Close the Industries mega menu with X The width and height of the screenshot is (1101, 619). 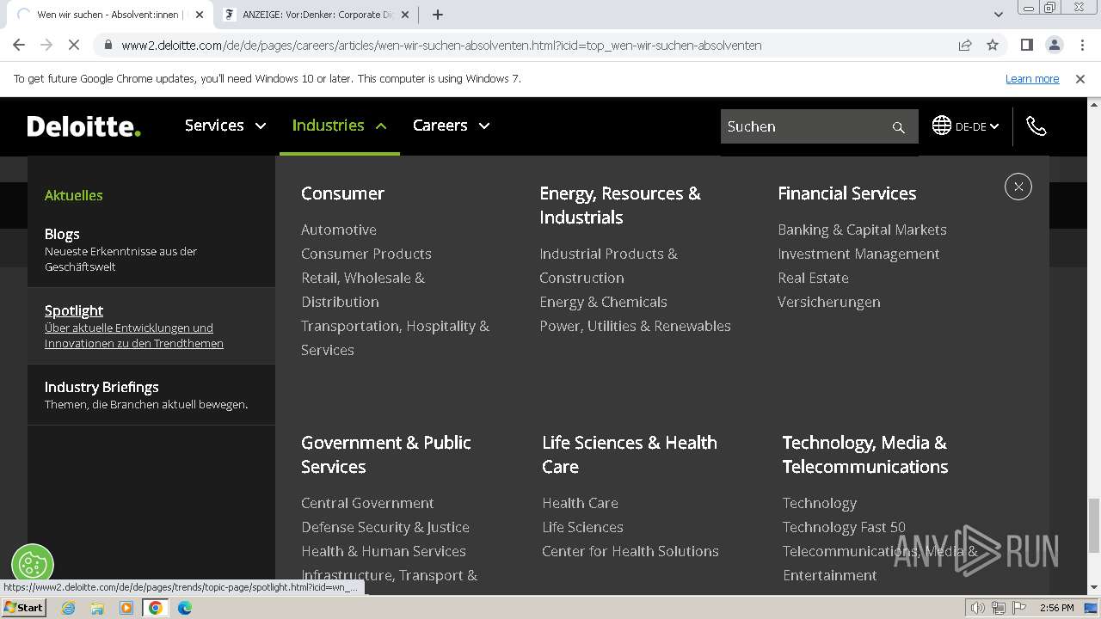point(1018,187)
